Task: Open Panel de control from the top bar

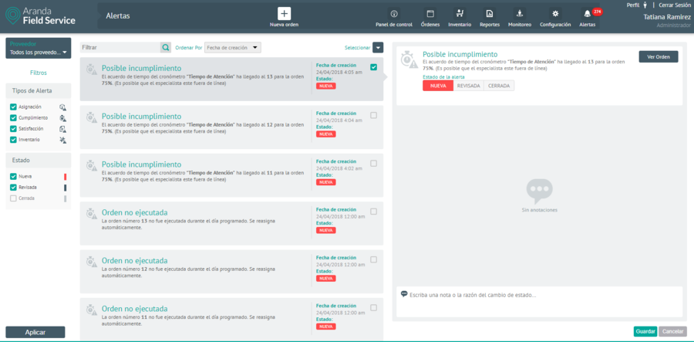Action: point(394,14)
